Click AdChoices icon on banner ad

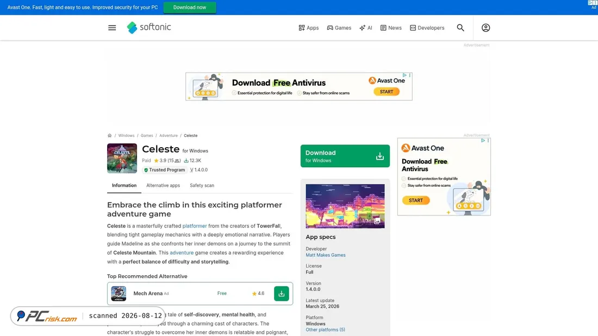coord(404,75)
